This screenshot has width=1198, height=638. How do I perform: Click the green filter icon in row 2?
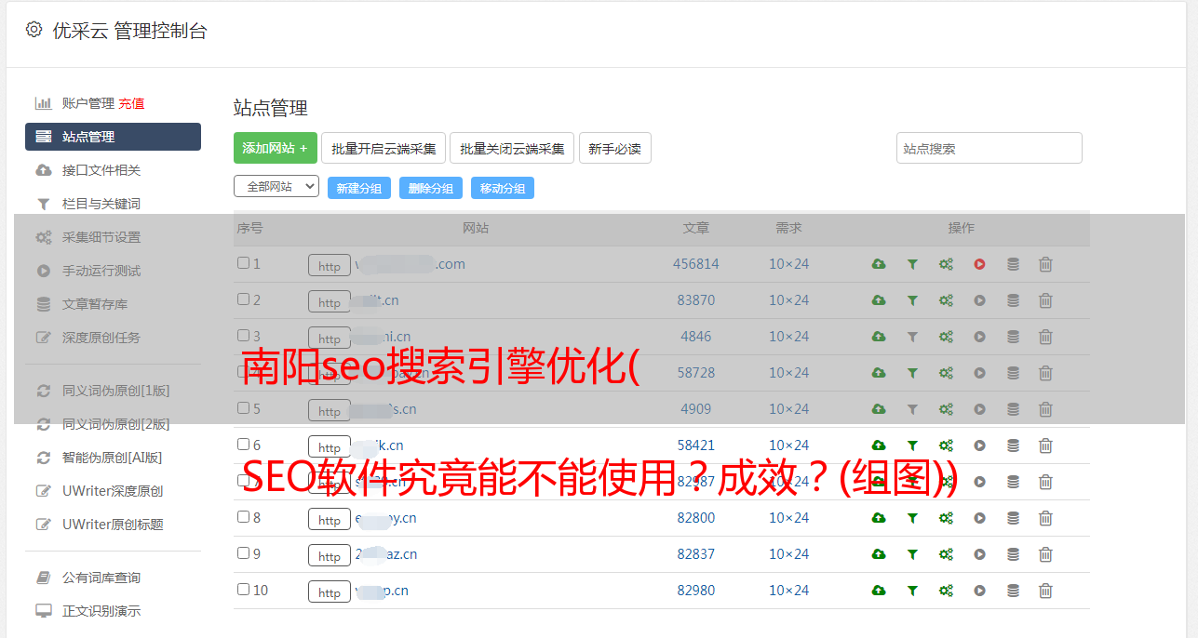(912, 300)
